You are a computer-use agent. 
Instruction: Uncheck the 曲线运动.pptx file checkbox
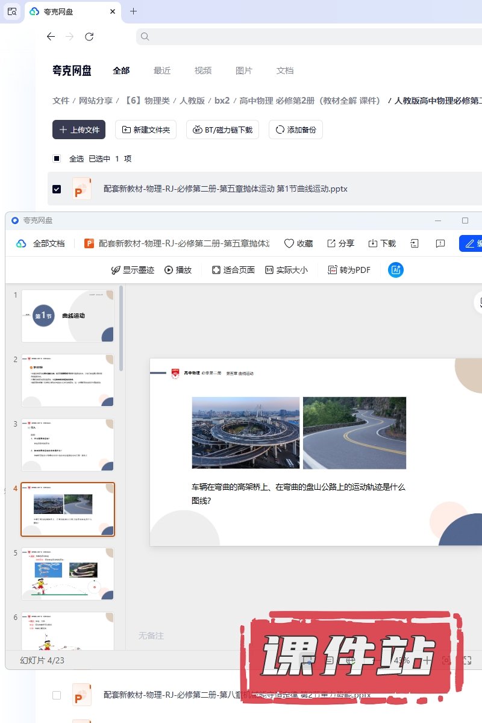57,189
